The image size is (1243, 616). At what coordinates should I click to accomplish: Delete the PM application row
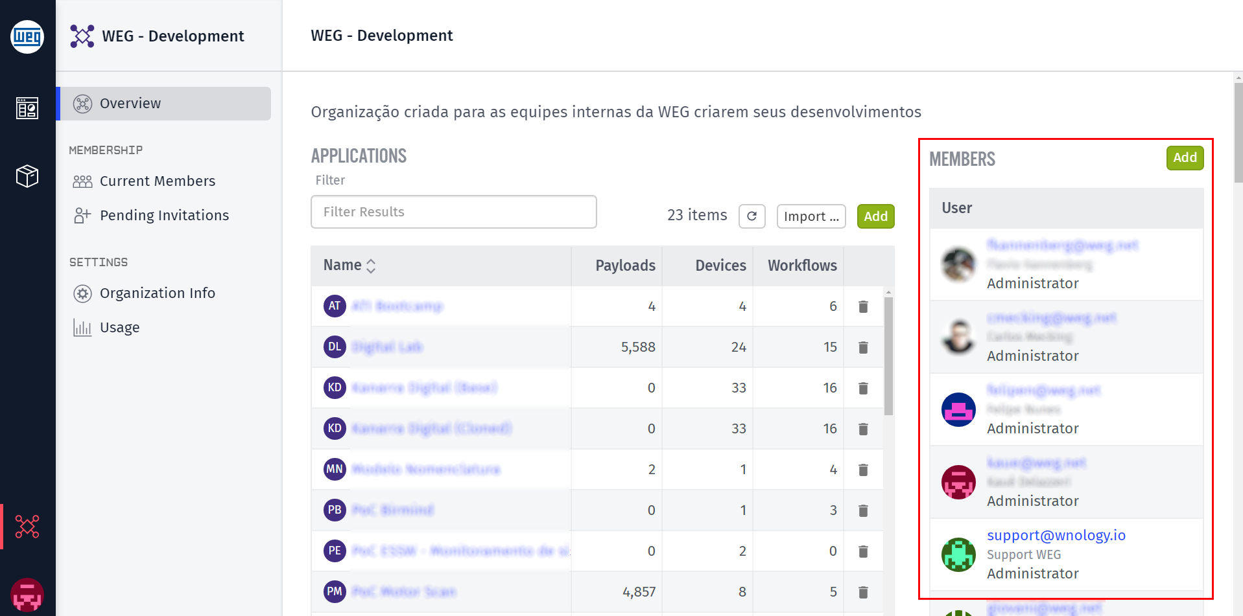tap(863, 592)
